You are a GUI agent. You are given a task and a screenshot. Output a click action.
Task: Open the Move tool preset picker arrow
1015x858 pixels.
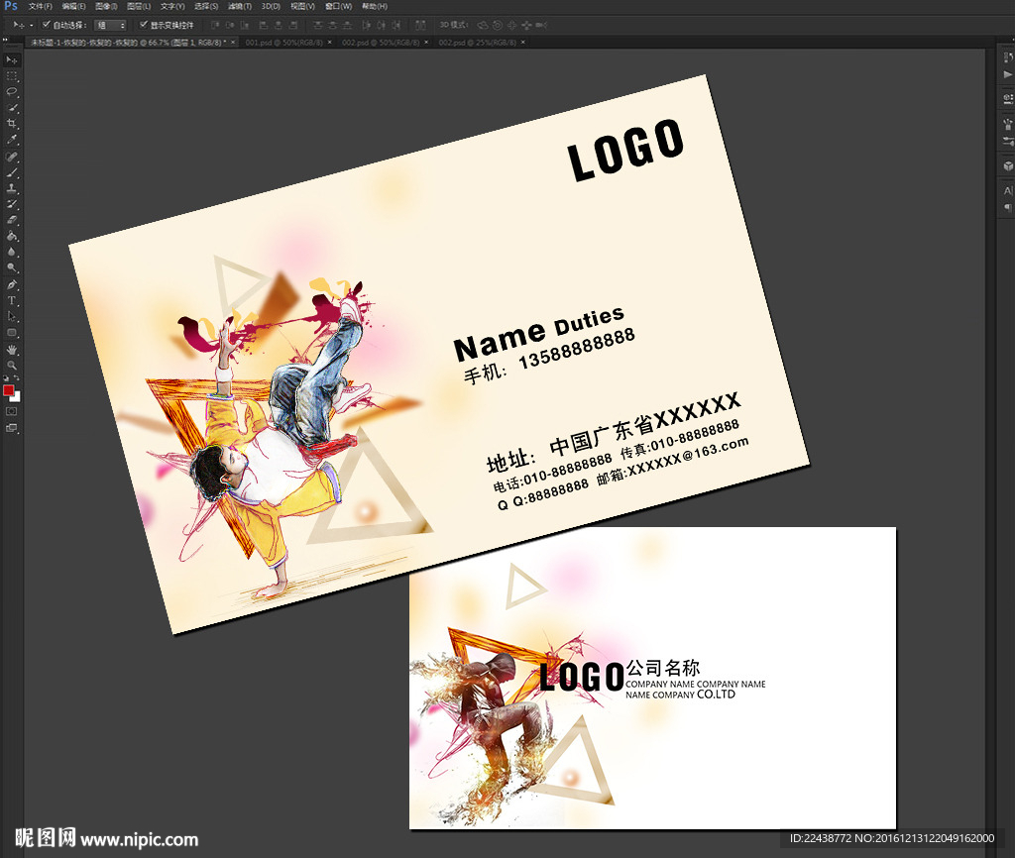tap(31, 25)
